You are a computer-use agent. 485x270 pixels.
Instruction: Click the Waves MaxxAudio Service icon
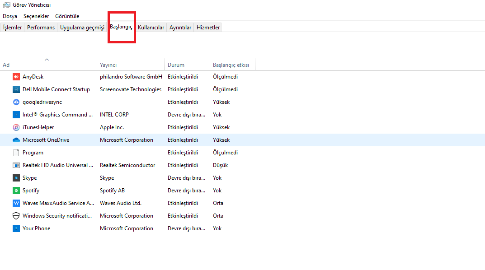tap(16, 203)
